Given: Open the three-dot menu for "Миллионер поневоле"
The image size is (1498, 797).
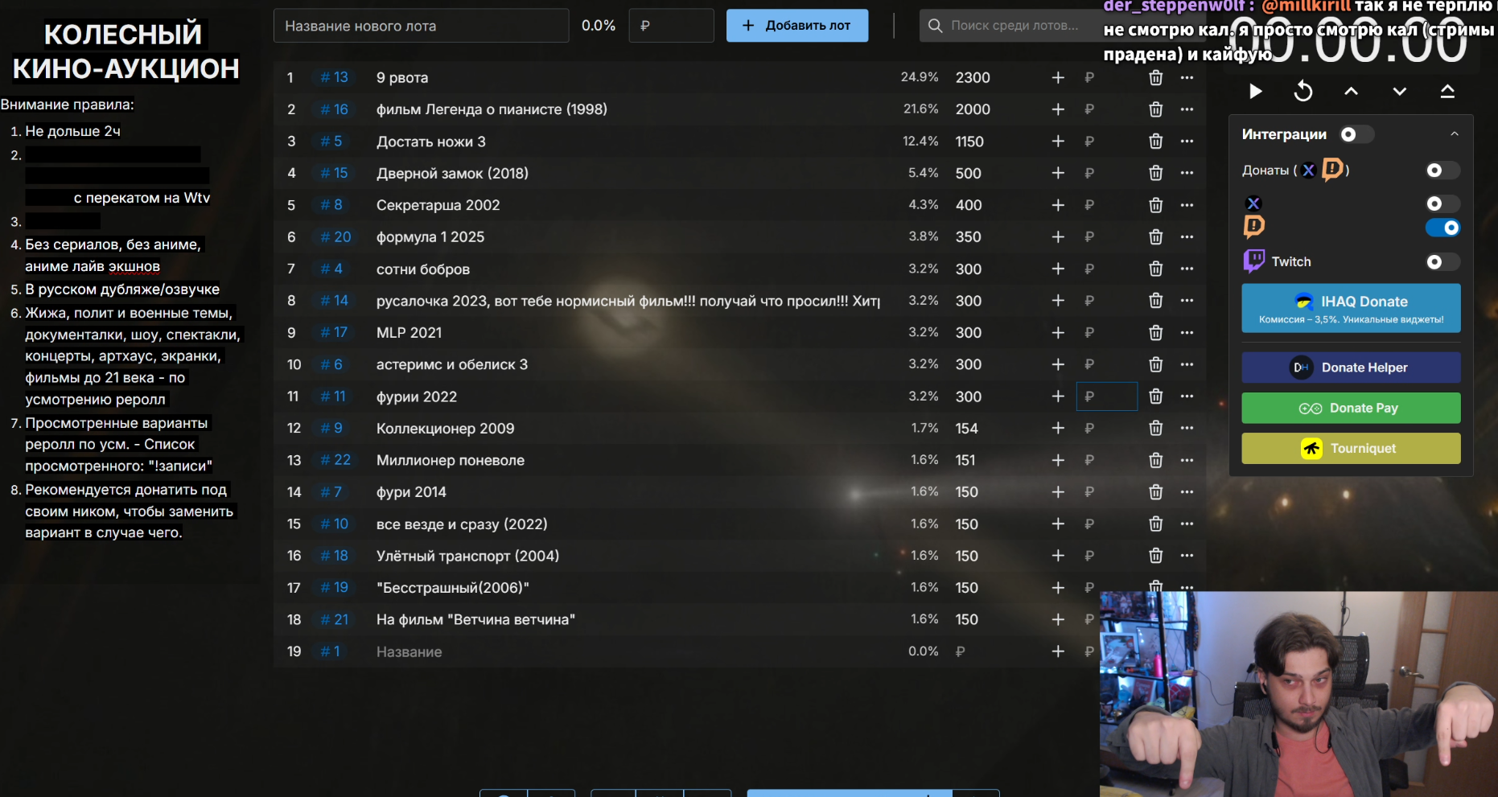Looking at the screenshot, I should pos(1187,460).
